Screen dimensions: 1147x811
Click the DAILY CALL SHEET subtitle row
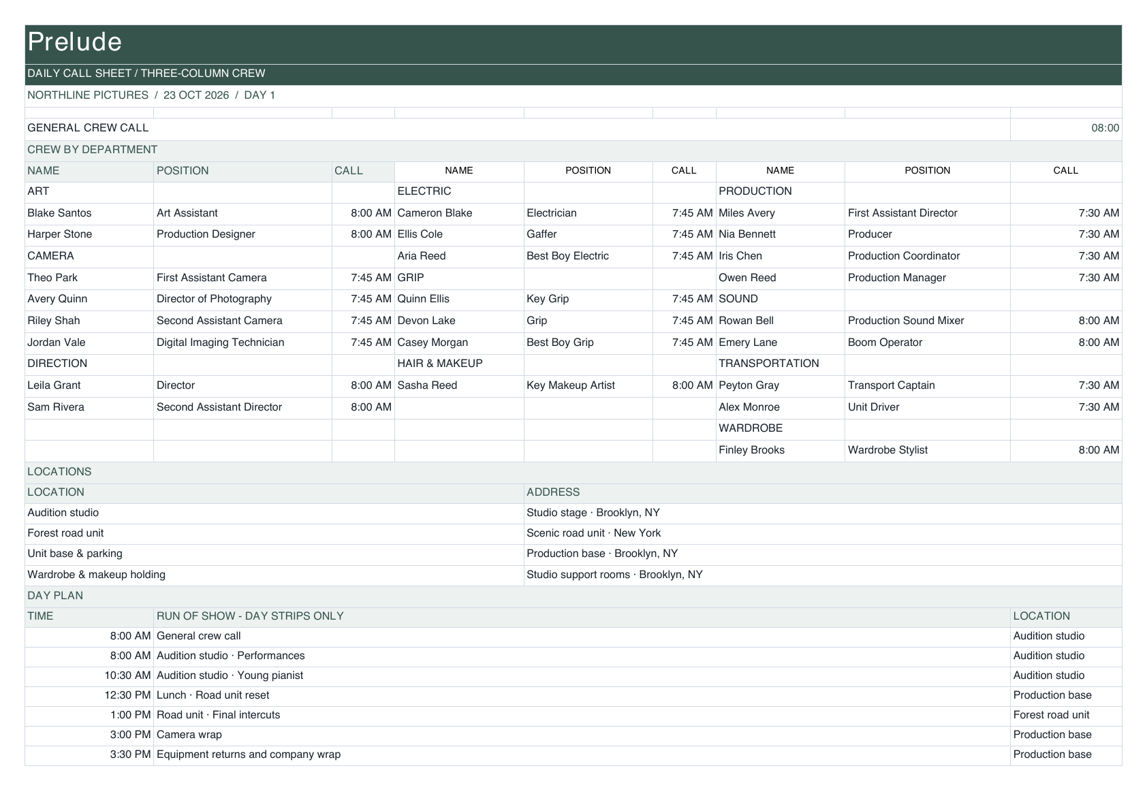point(573,74)
